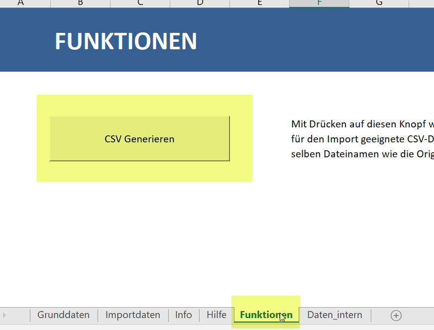Add a new sheet with plus icon
434x330 pixels.
click(x=396, y=316)
